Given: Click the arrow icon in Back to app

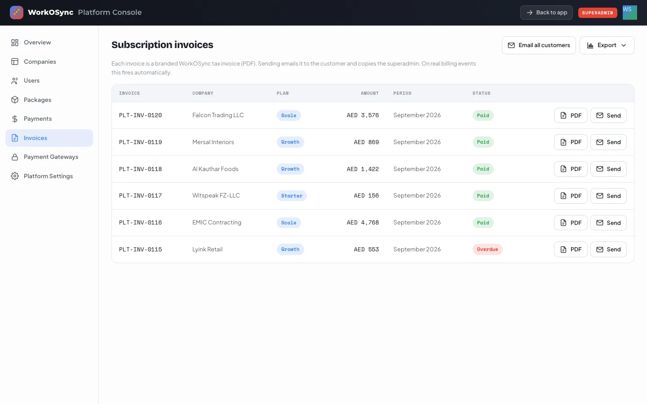Looking at the screenshot, I should 530,13.
